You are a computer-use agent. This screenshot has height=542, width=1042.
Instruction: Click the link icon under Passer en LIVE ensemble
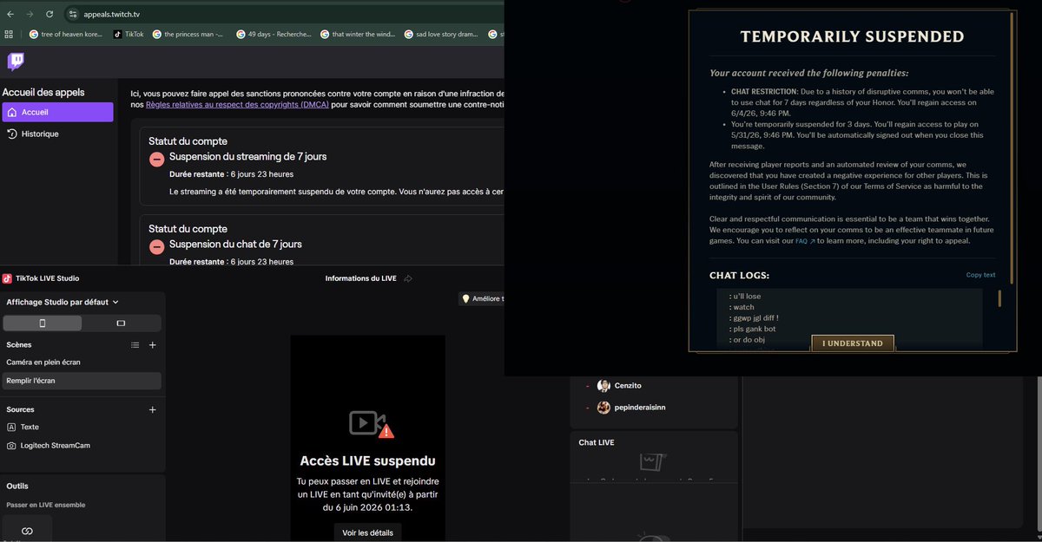coord(27,531)
